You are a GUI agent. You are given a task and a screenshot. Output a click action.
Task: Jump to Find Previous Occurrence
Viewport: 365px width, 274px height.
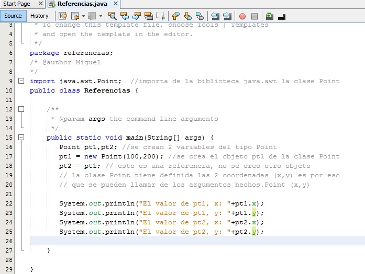(x=125, y=16)
